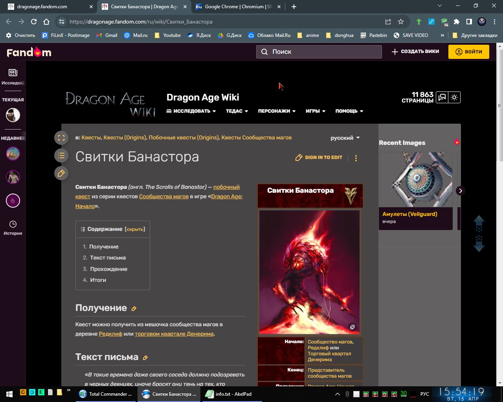The image size is (503, 402).
Task: Open Chrome tab search chevron
Action: click(440, 6)
